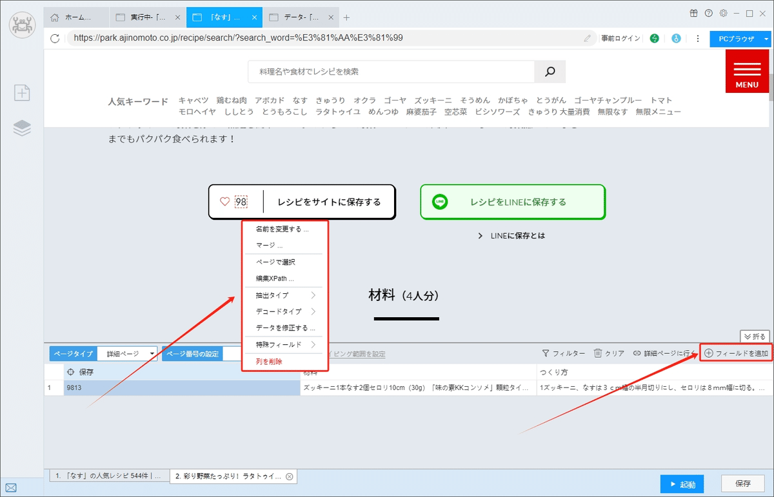Click the ラタトゥイユ keyword link
Viewport: 774px width, 497px height.
338,112
